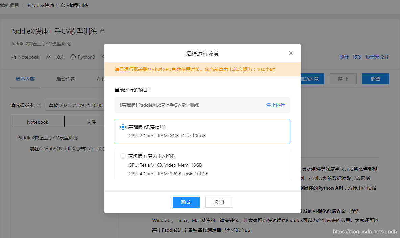Cancel with the 取消 button
400x238 pixels.
(x=219, y=202)
